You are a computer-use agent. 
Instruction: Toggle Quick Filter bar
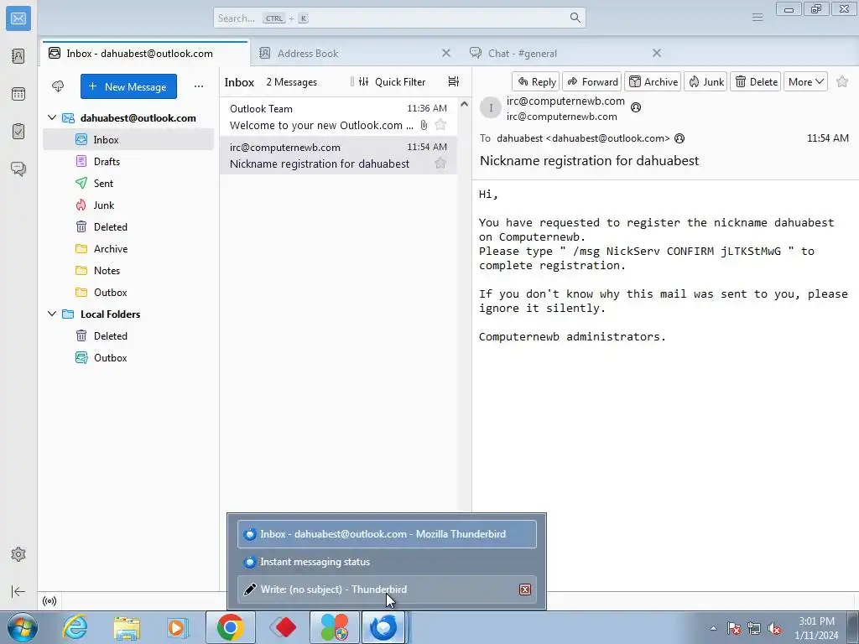pos(392,81)
